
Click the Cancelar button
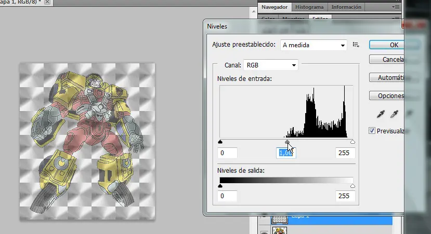pyautogui.click(x=386, y=59)
